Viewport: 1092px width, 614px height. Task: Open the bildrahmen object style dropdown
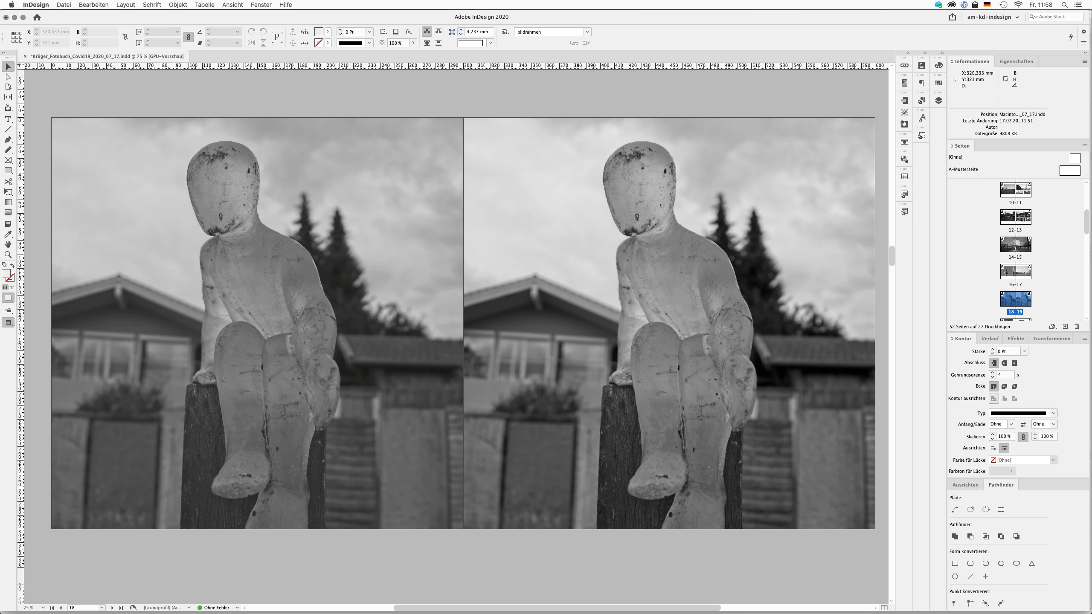(587, 32)
